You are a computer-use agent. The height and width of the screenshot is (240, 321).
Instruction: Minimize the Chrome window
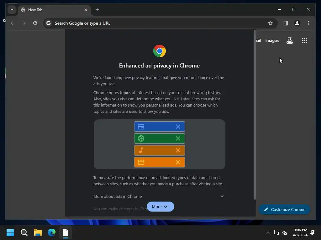tap(279, 9)
